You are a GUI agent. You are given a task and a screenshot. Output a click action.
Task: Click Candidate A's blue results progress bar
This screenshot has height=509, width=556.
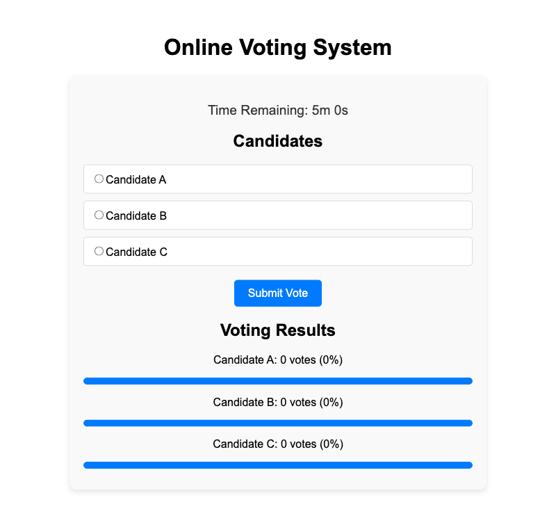278,381
